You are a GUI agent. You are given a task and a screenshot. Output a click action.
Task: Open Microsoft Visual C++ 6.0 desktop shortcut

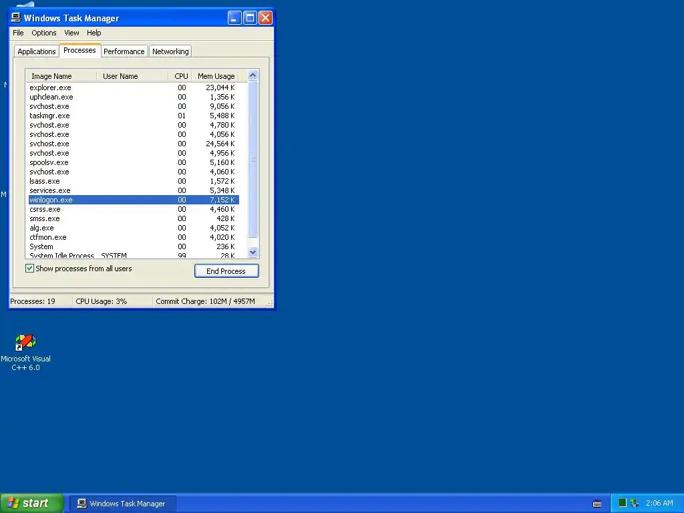25,353
